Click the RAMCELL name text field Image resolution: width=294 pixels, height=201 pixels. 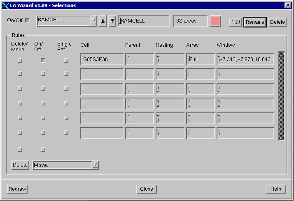click(144, 21)
